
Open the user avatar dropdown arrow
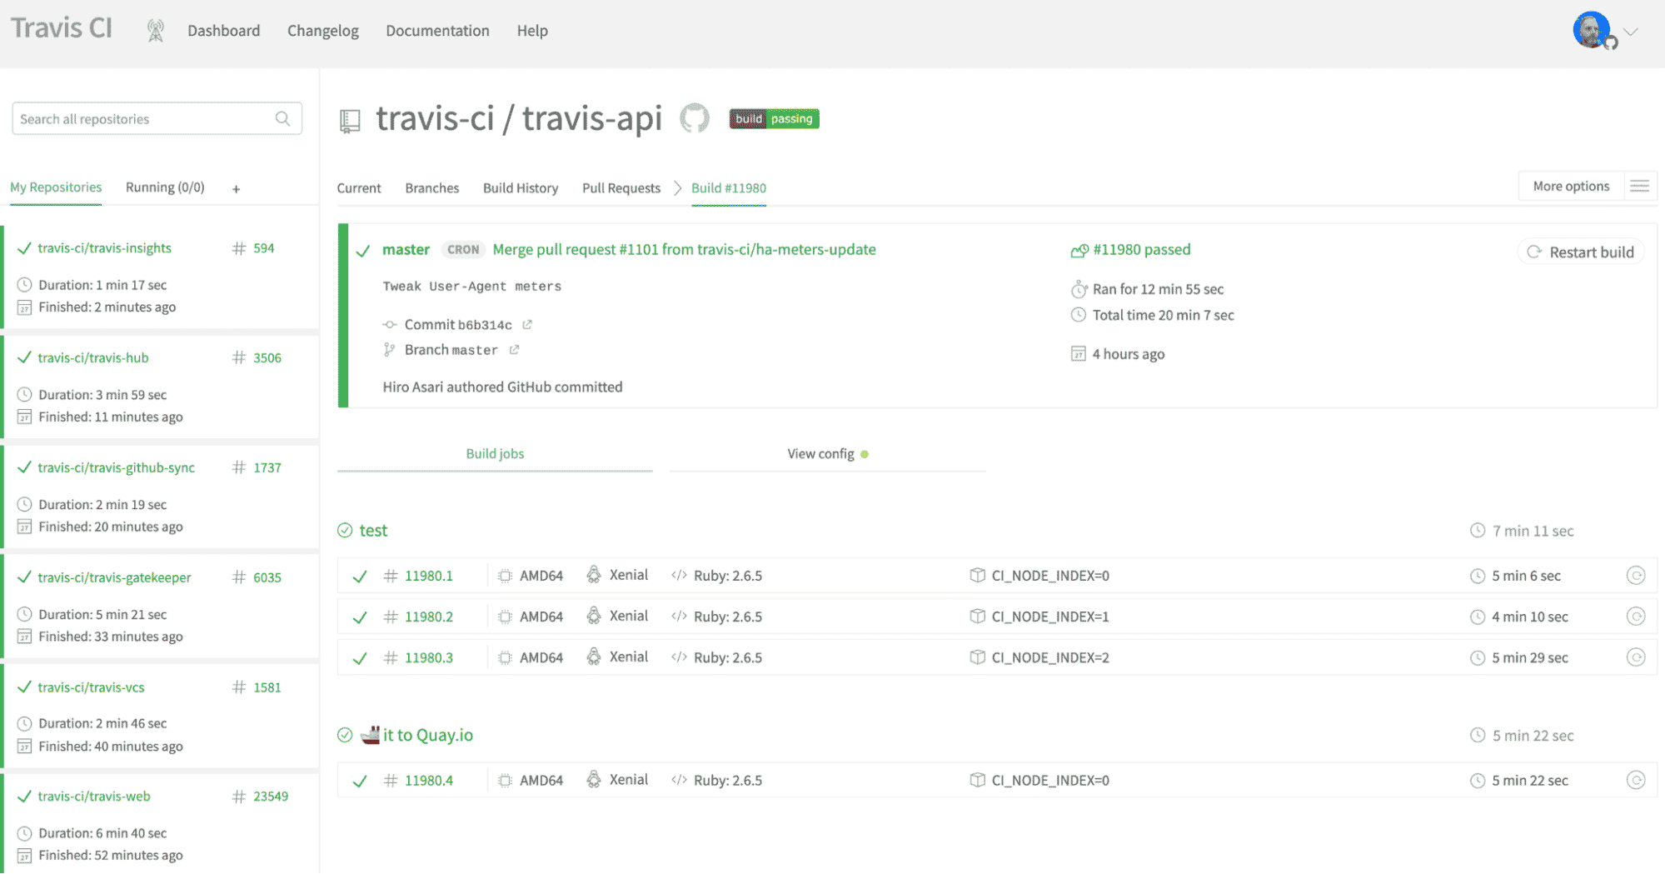(x=1631, y=32)
